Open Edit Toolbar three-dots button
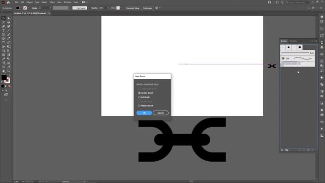This screenshot has height=183, width=325. point(6,100)
